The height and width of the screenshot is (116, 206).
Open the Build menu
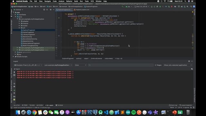tap(76, 1)
